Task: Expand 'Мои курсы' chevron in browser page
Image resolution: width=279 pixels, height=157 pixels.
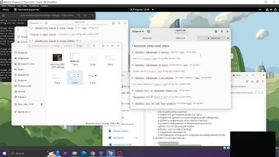Action: point(136,138)
